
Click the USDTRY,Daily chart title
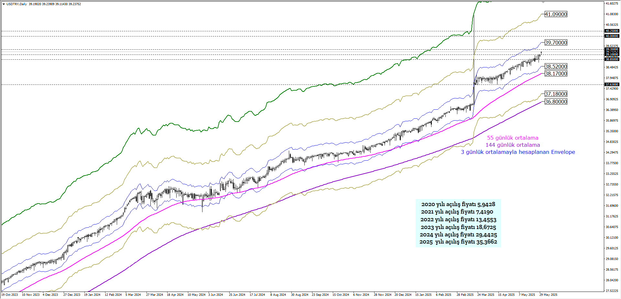pyautogui.click(x=16, y=4)
